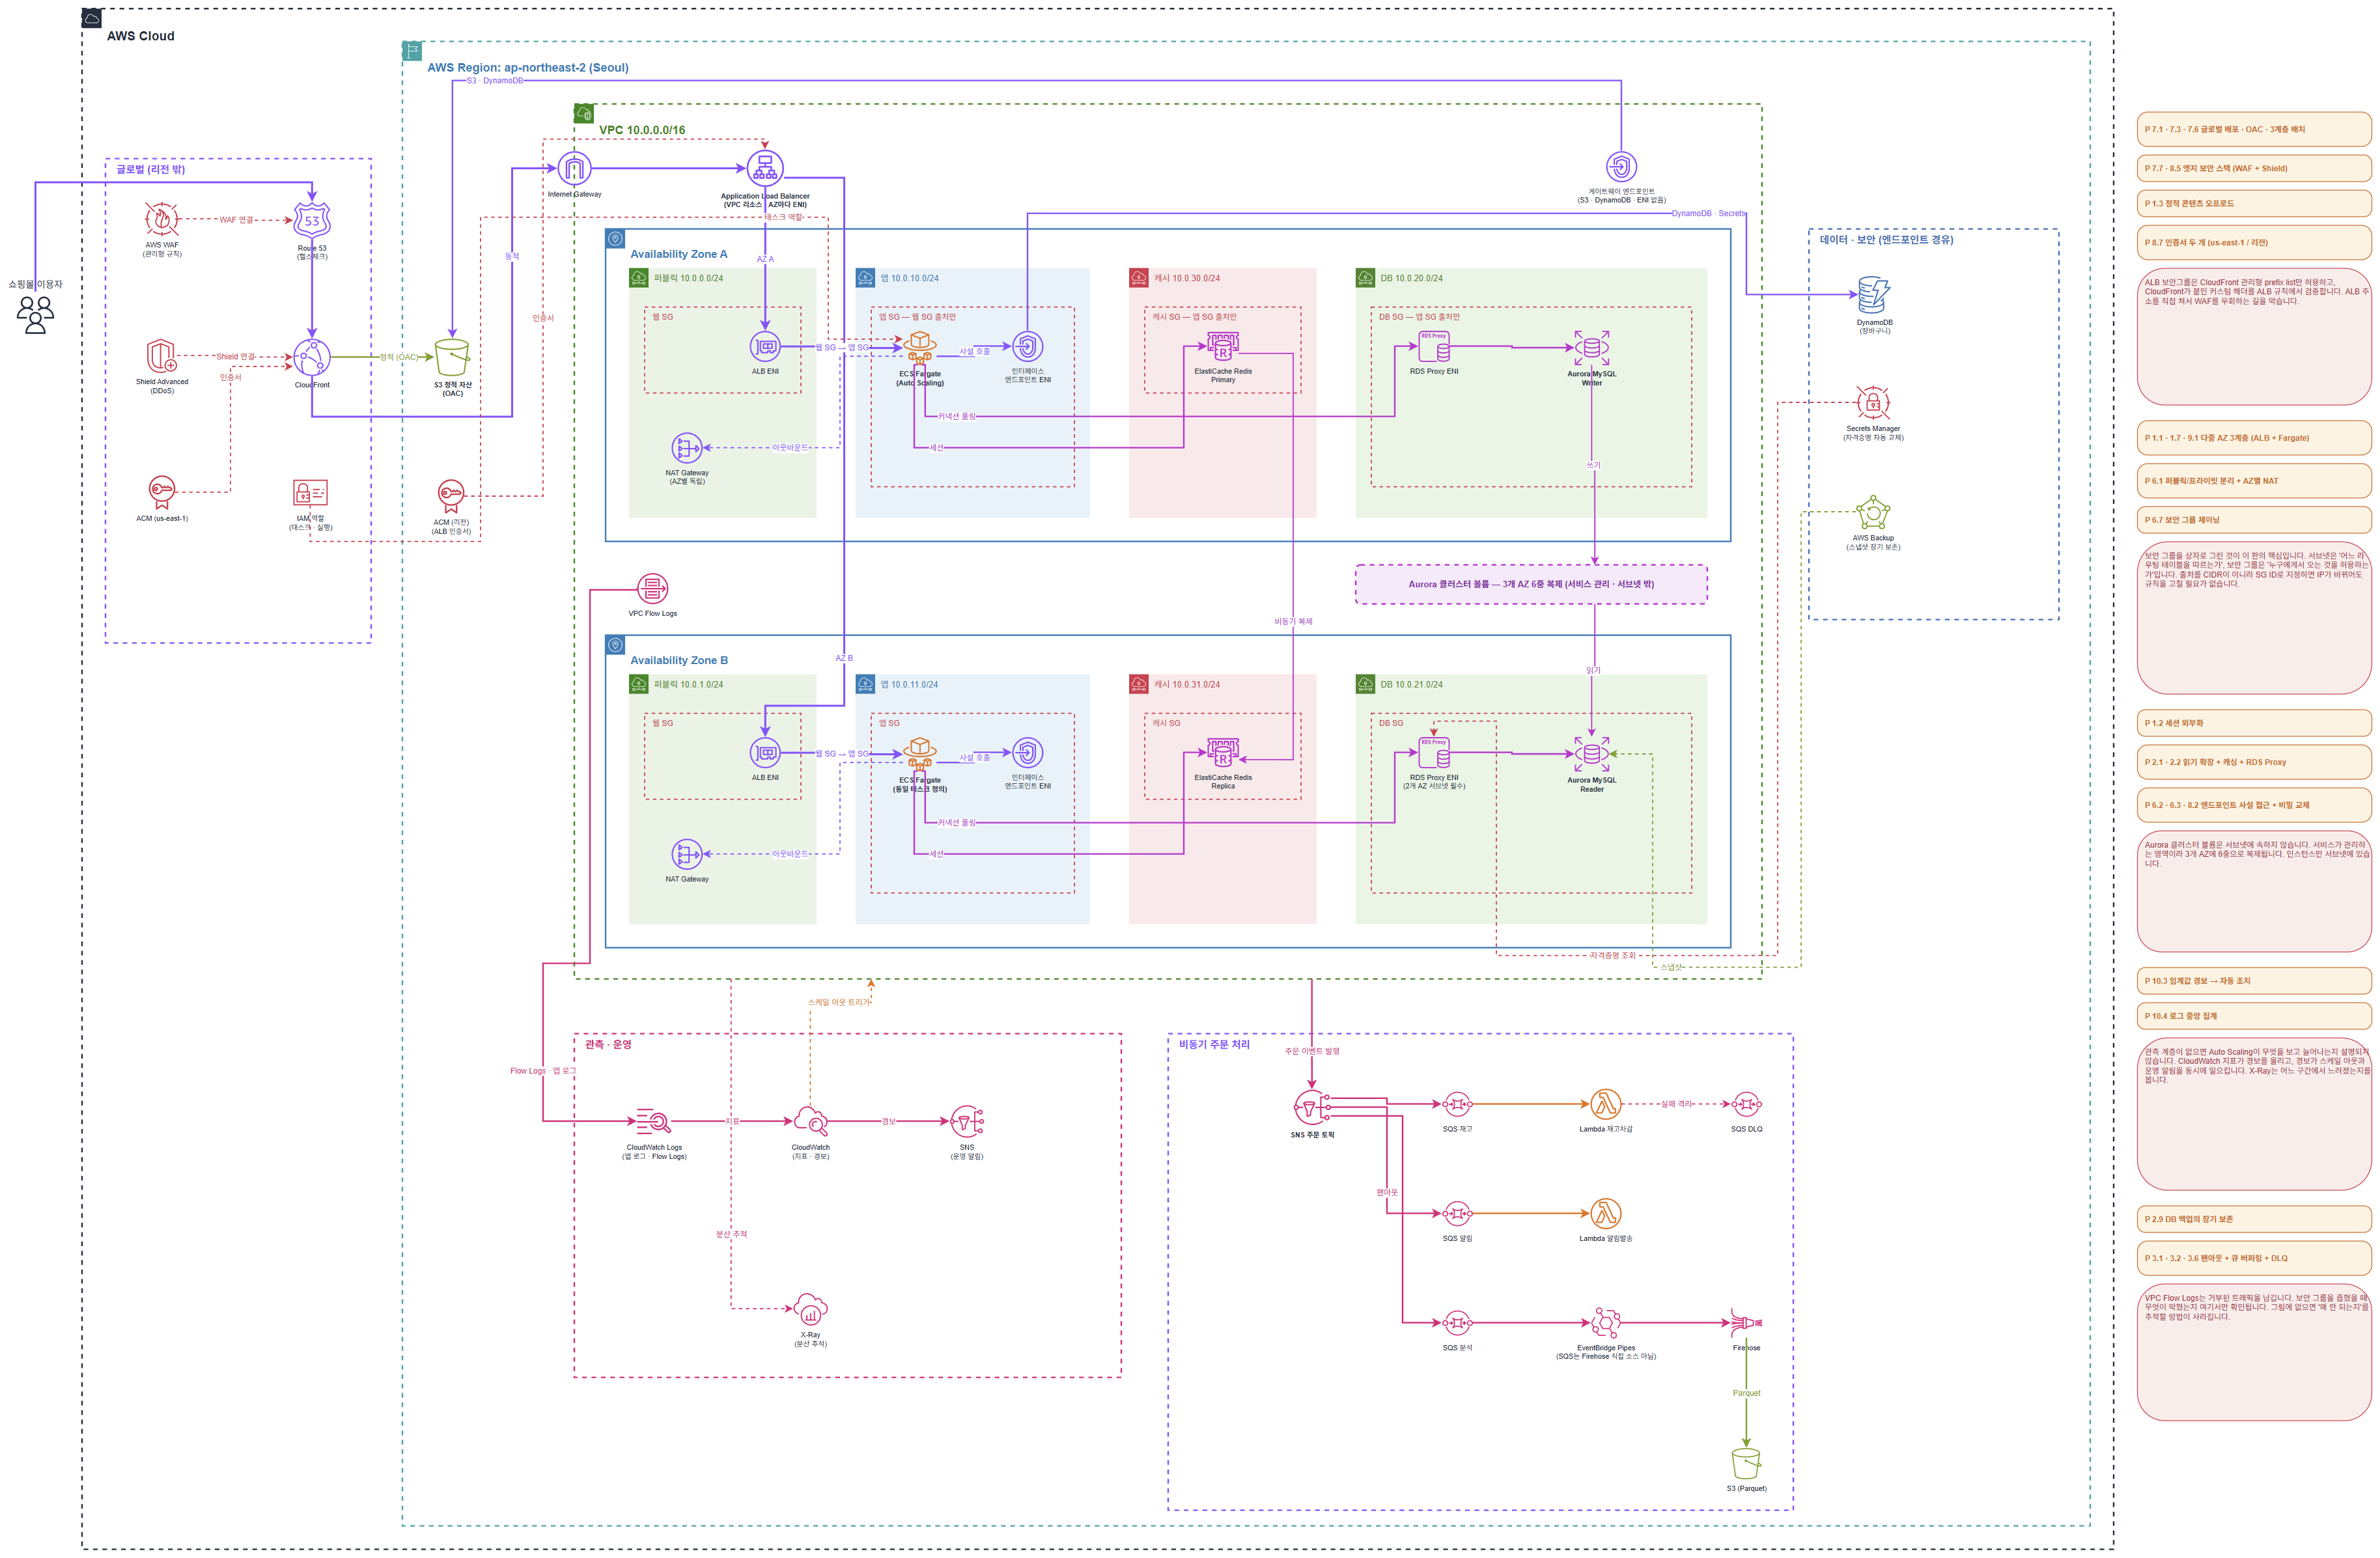Viewport: 2380px width, 1558px height.
Task: Click the ACM (리전) ALB 인증서 icon
Action: pos(451,497)
